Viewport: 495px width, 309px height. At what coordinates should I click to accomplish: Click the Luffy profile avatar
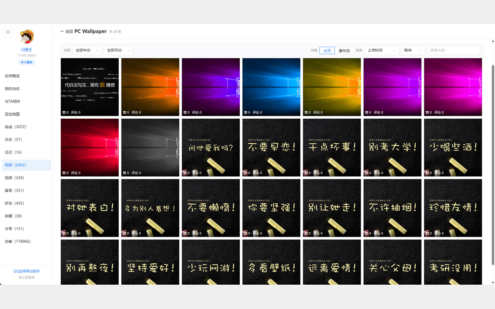[x=27, y=36]
